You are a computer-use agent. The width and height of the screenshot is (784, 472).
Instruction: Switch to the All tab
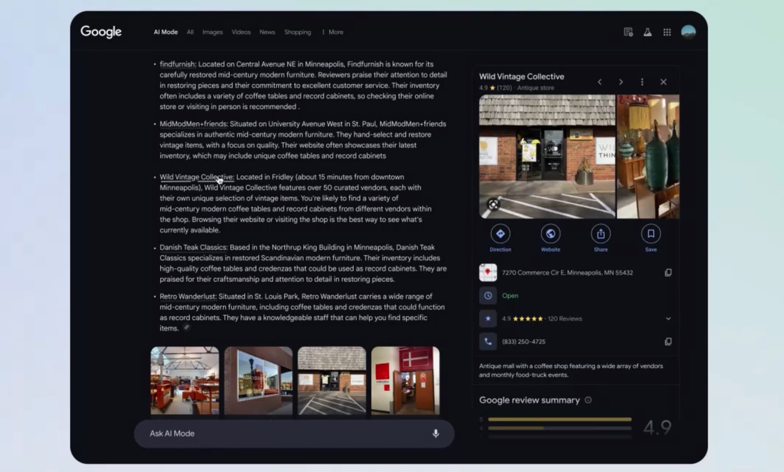(190, 32)
